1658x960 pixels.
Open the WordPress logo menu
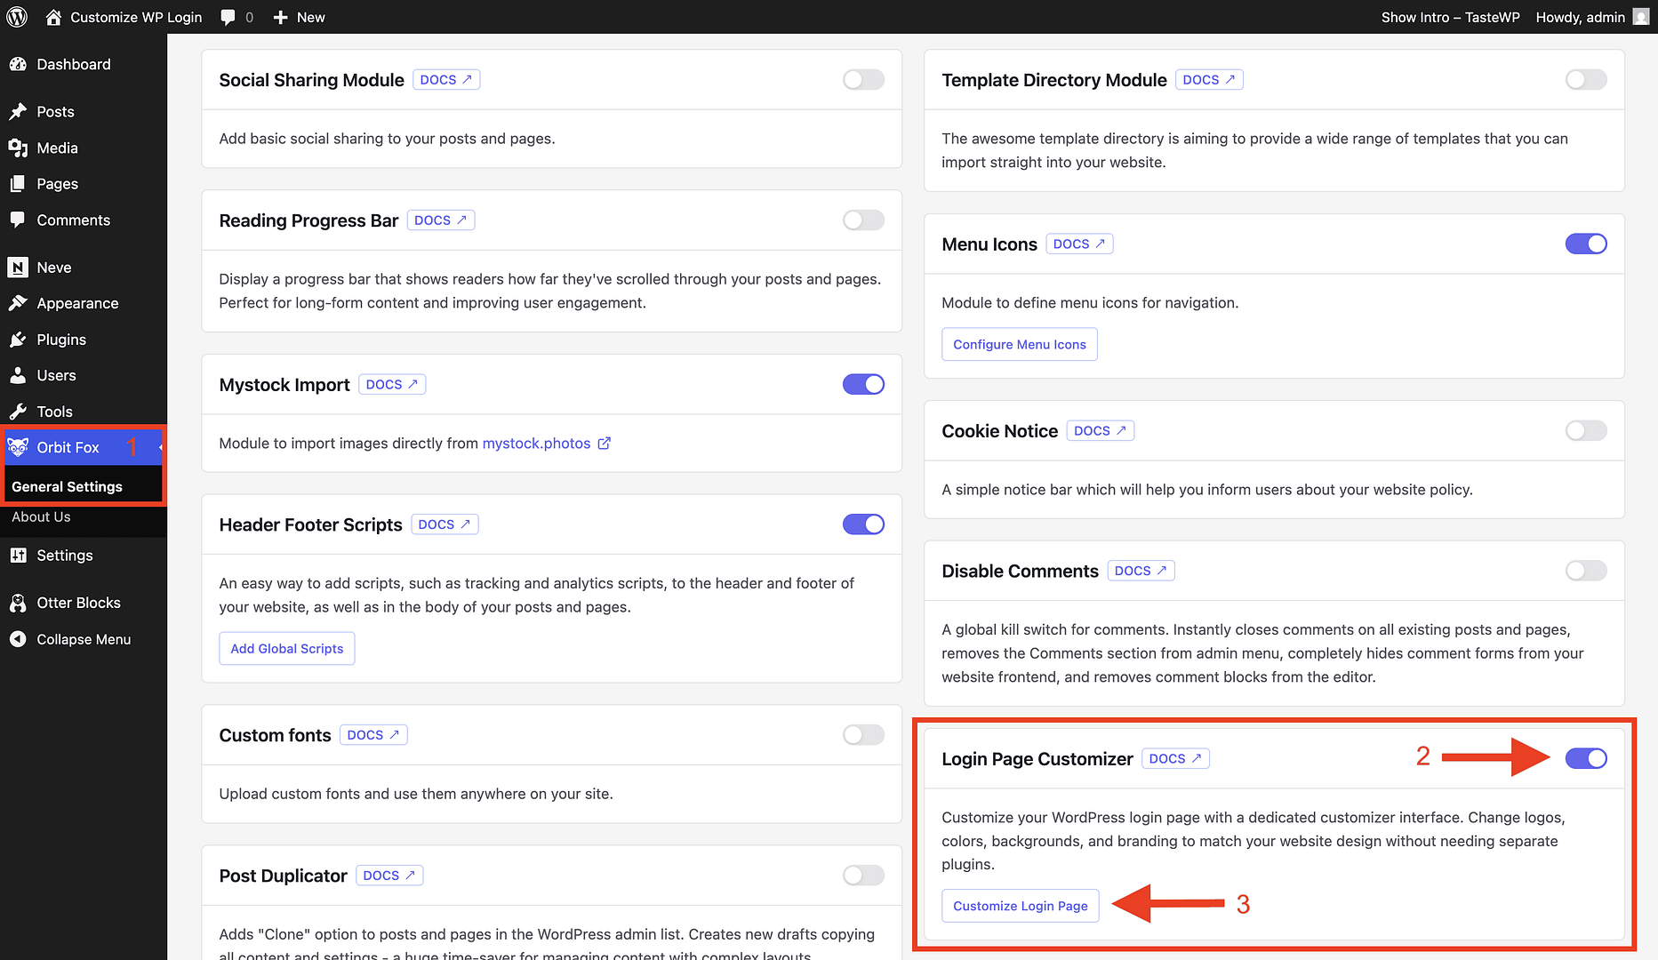(x=17, y=17)
